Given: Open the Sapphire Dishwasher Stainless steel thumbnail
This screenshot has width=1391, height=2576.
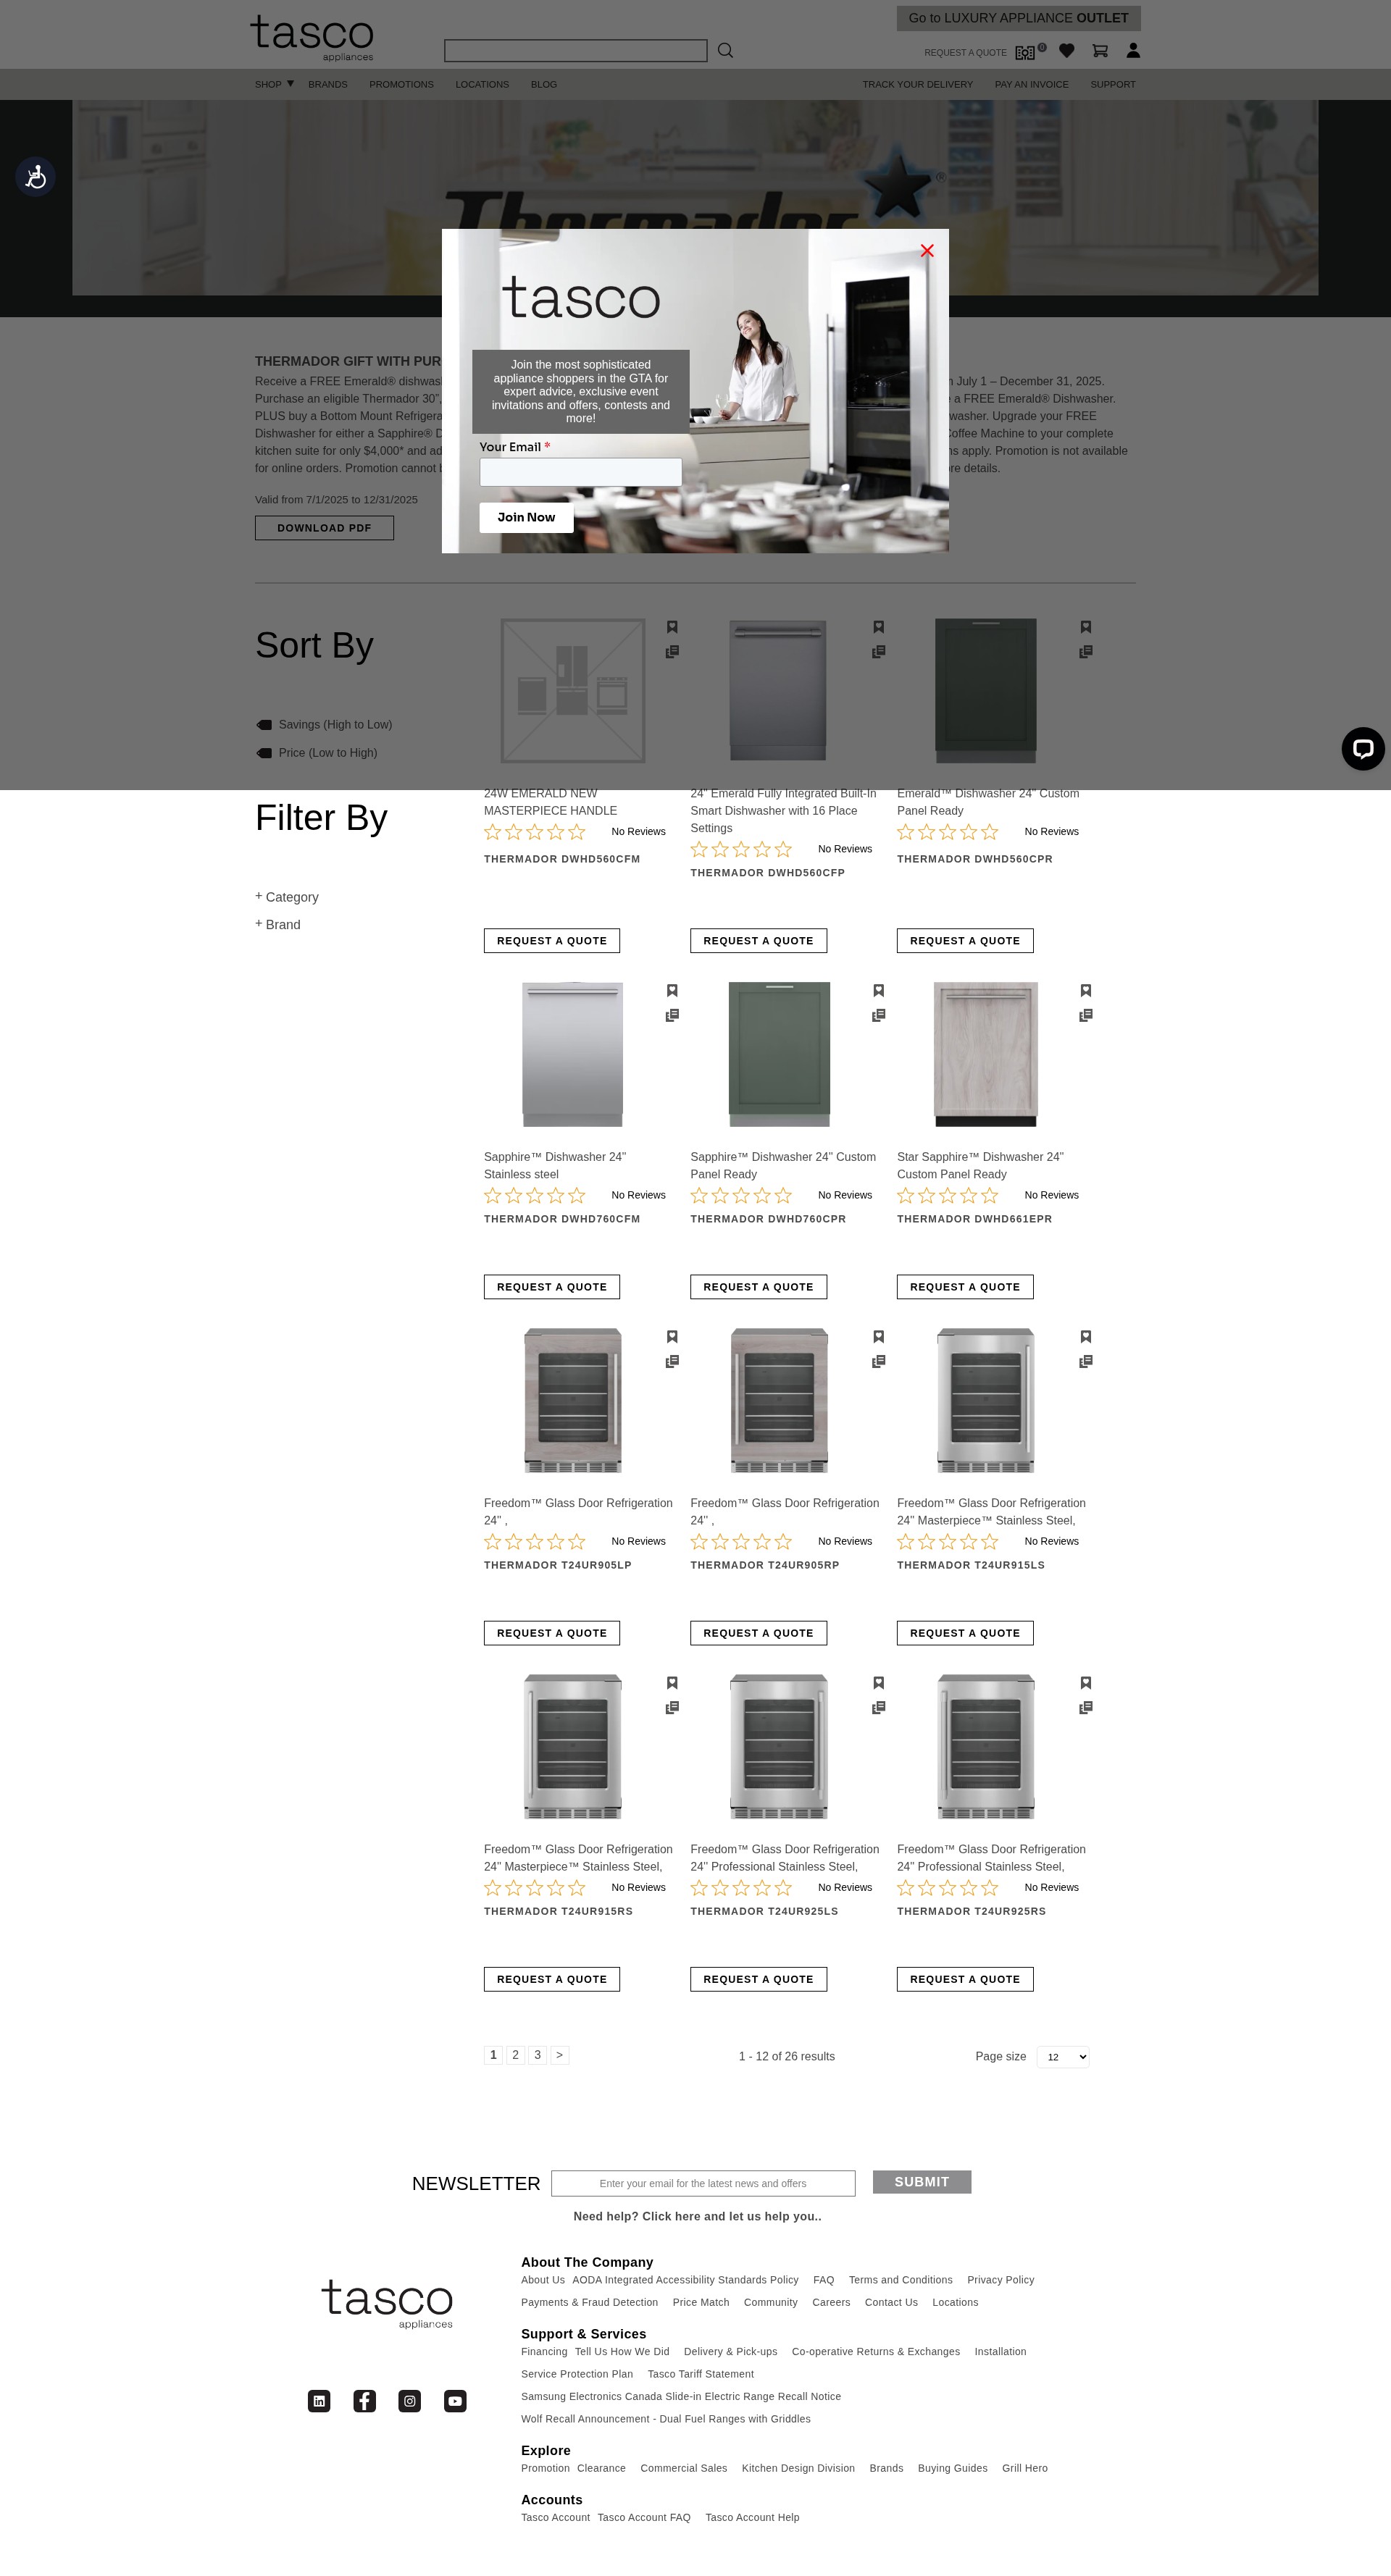Looking at the screenshot, I should pos(572,1054).
